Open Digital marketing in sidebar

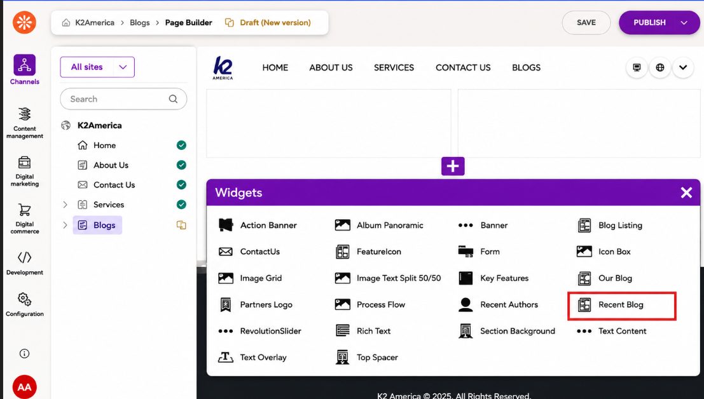click(x=25, y=171)
